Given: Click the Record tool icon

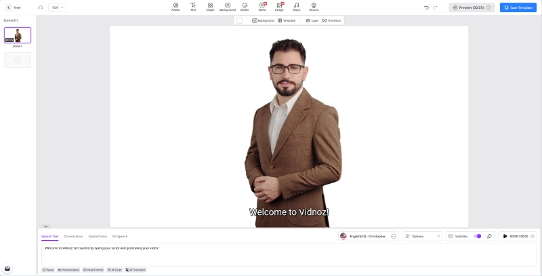Looking at the screenshot, I should 314,7.
